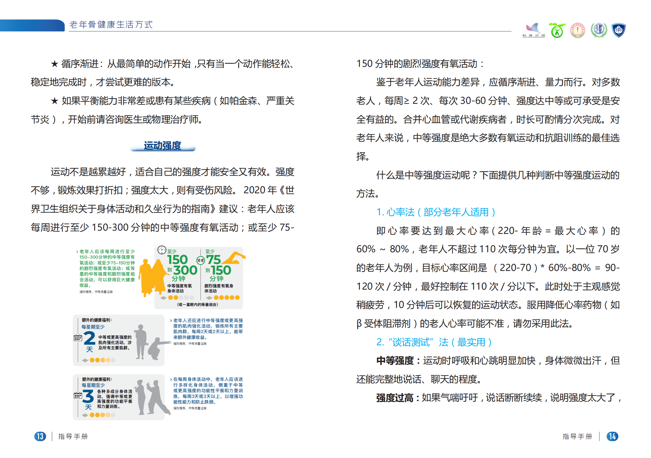Click the clock icon above 150 minutes
This screenshot has height=458, width=651.
pyautogui.click(x=162, y=250)
